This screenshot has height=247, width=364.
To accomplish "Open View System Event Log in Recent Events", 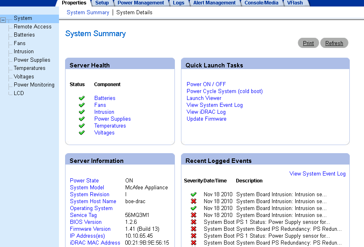I will tap(317, 174).
